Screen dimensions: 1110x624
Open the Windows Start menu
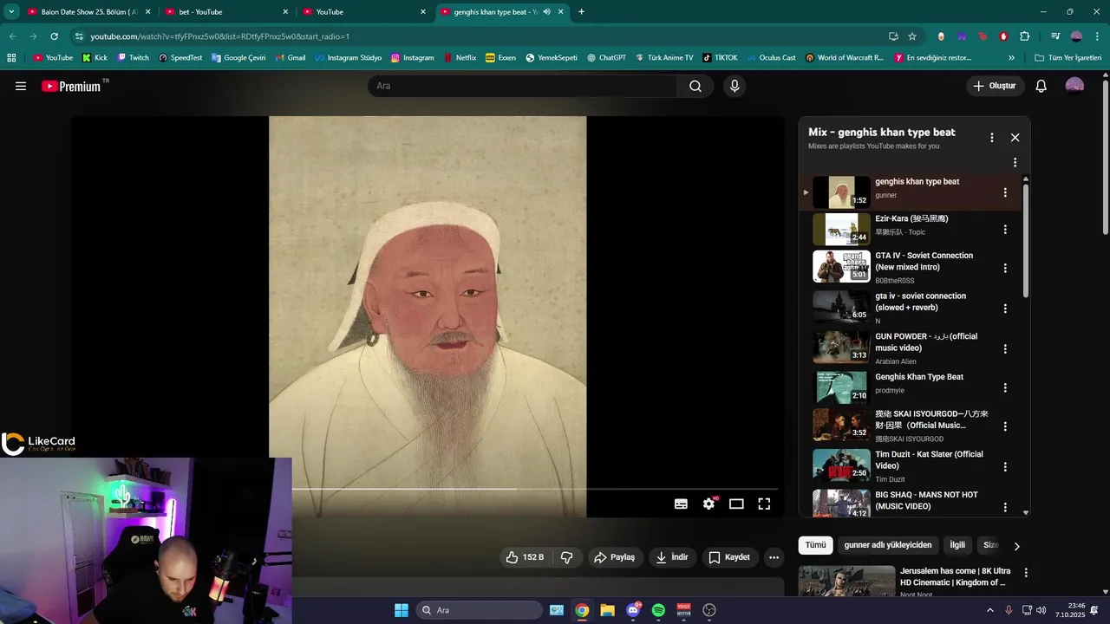click(402, 610)
